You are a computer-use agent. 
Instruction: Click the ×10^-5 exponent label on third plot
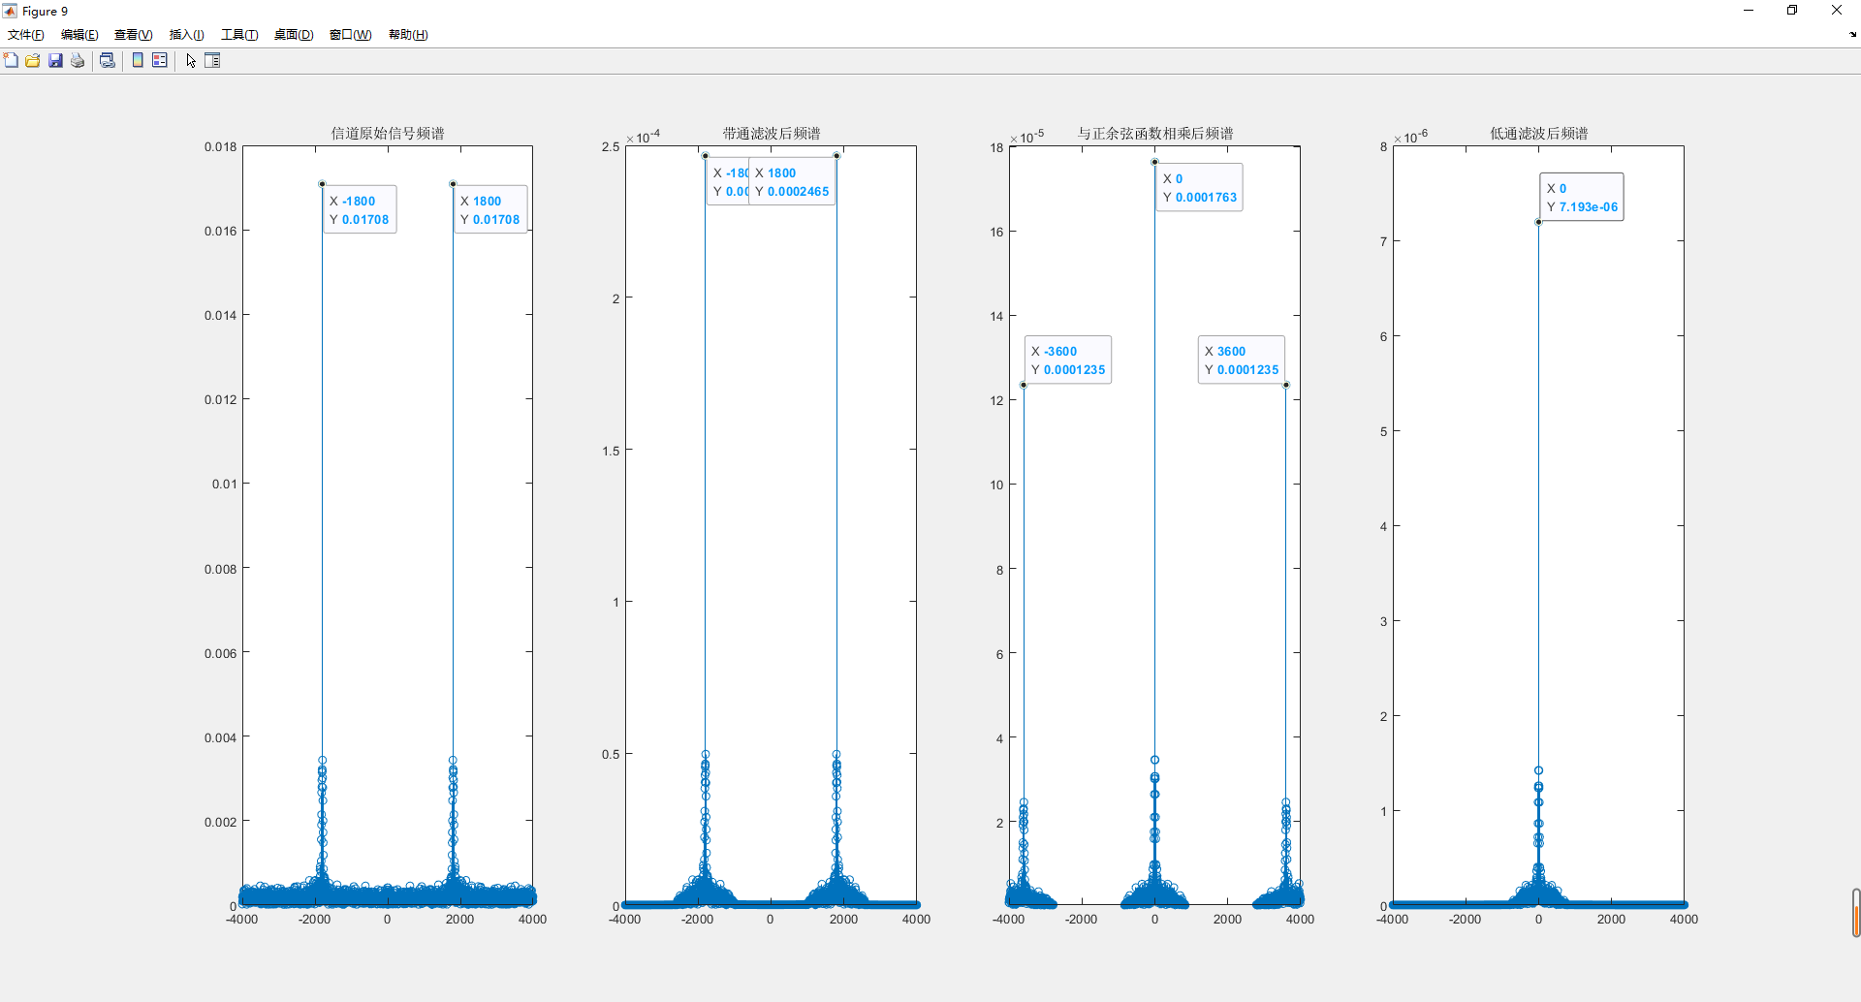(x=1026, y=137)
